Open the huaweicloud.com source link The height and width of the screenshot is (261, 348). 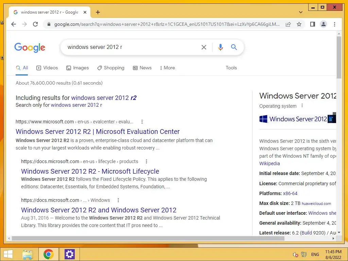[316, 204]
